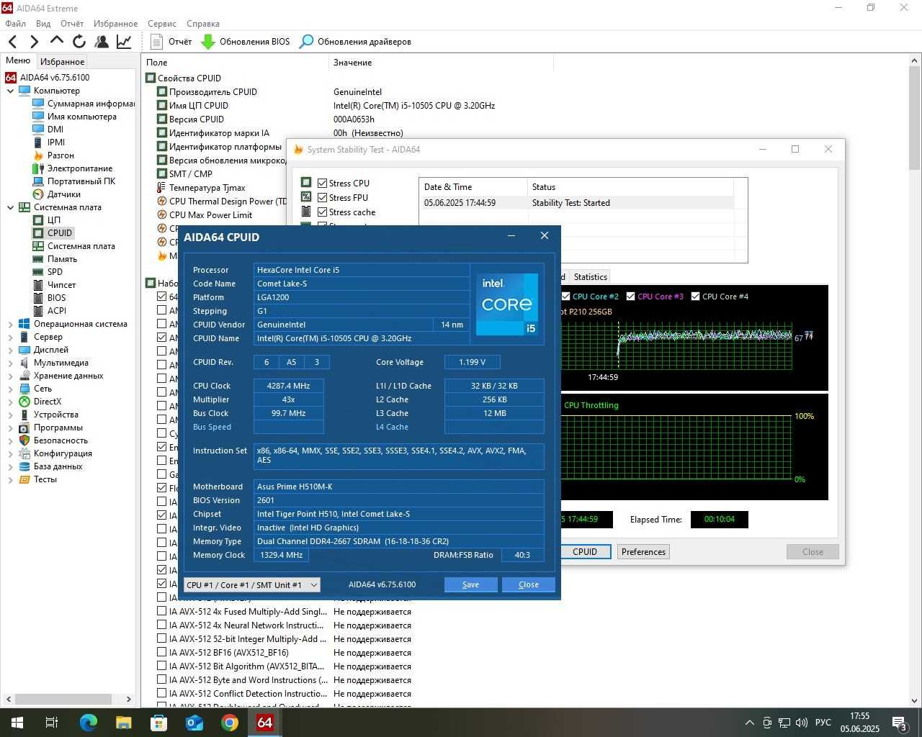This screenshot has height=737, width=922.
Task: Go back with the left arrow toolbar icon
Action: (12, 42)
